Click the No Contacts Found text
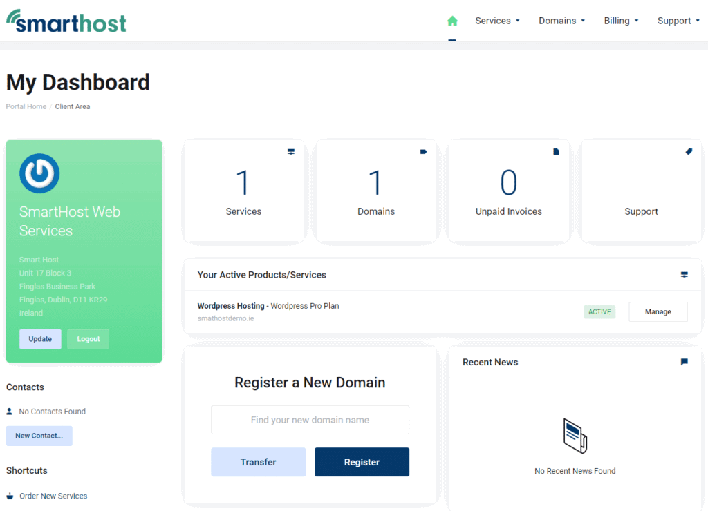The image size is (708, 511). click(53, 412)
